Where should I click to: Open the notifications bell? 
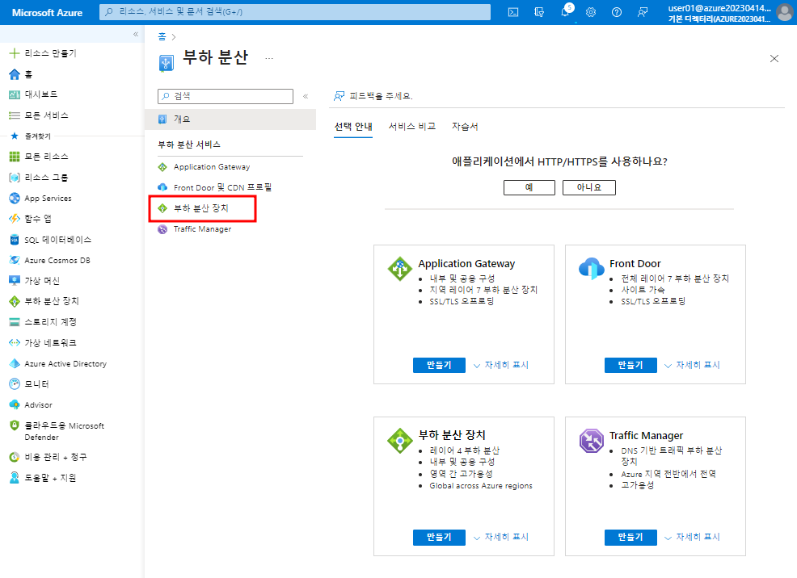coord(565,11)
